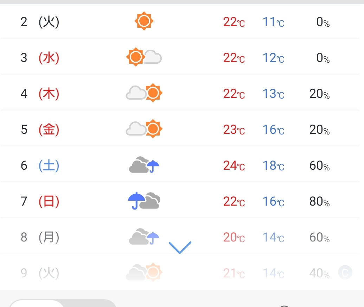Screen dimensions: 364x307
Task: Click the cloudy-with-rain icon for Saturday the 6th
Action: pos(144,165)
